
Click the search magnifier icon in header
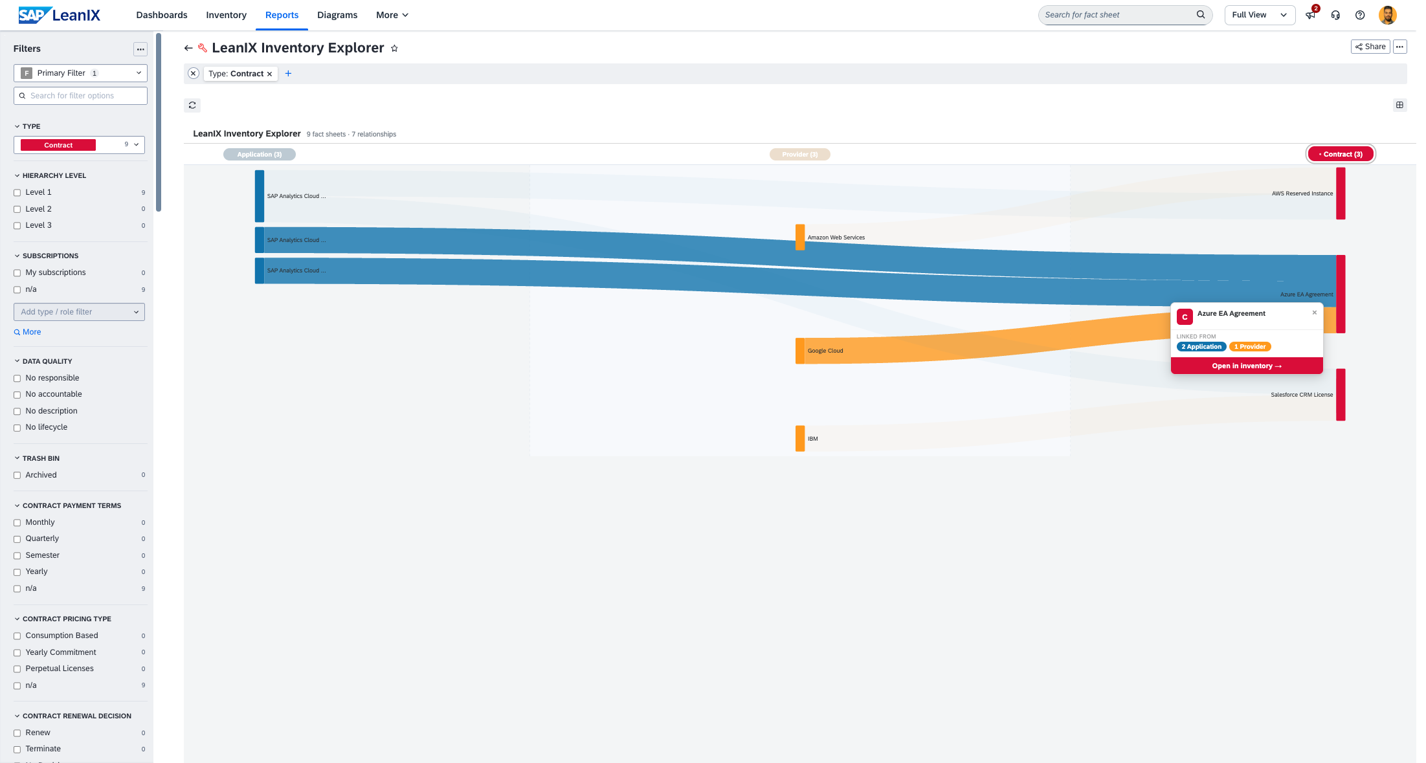coord(1200,15)
